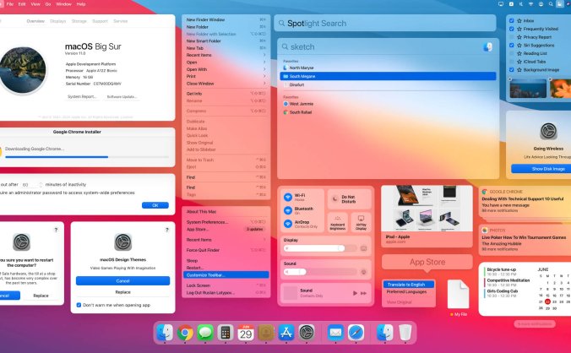571x353 pixels.
Task: Choose Customize Toolbar from the menu
Action: (x=225, y=275)
